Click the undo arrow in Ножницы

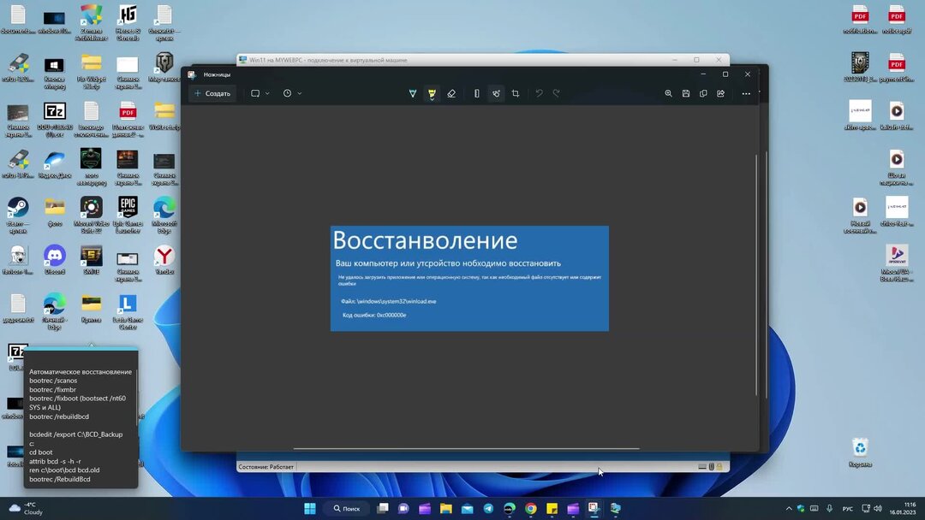click(x=539, y=93)
